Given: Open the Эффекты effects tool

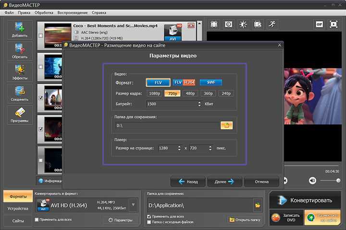Looking at the screenshot, I should (x=20, y=72).
